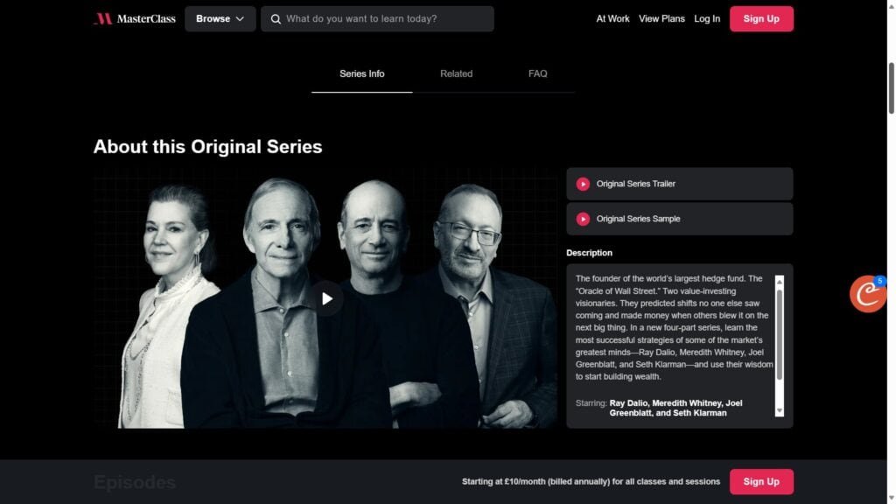Switch to the FAQ tab

coord(537,73)
